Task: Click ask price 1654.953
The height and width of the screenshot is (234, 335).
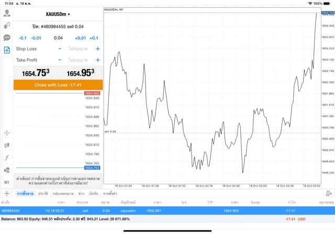Action: click(x=81, y=73)
